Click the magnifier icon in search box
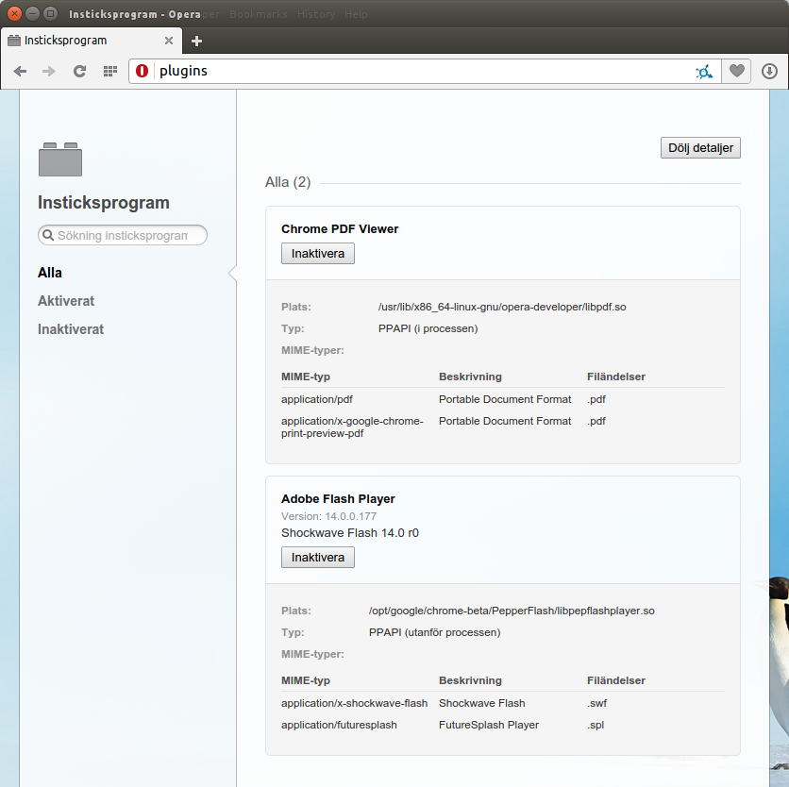This screenshot has height=787, width=789. [48, 235]
